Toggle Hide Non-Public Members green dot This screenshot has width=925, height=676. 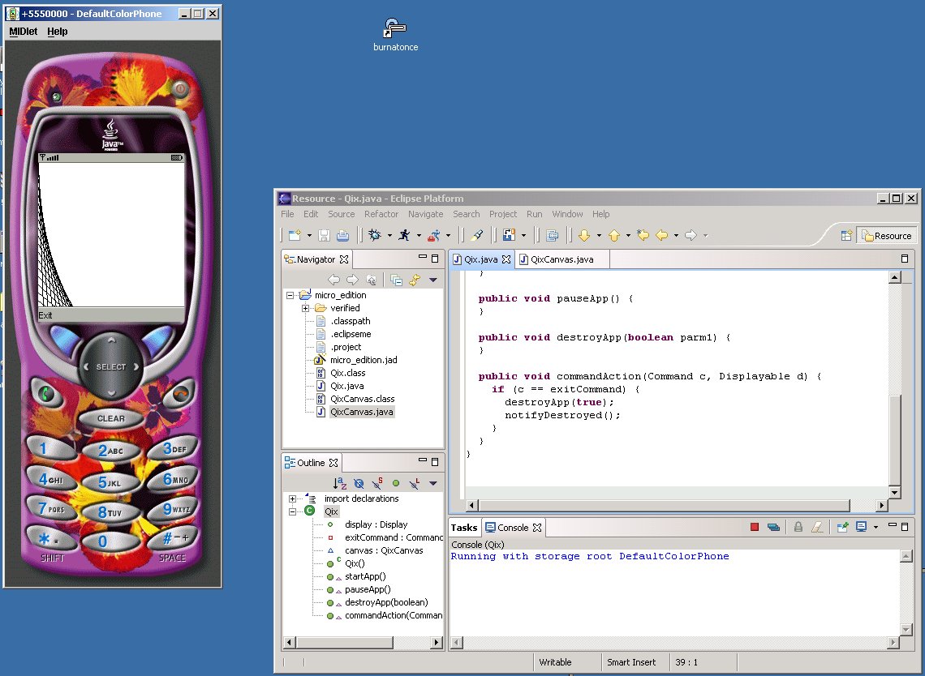[x=396, y=483]
